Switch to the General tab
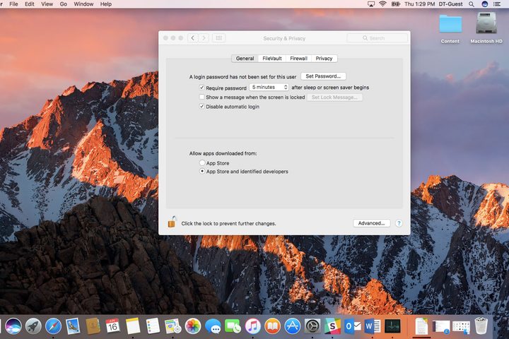This screenshot has height=339, width=509. pyautogui.click(x=245, y=59)
